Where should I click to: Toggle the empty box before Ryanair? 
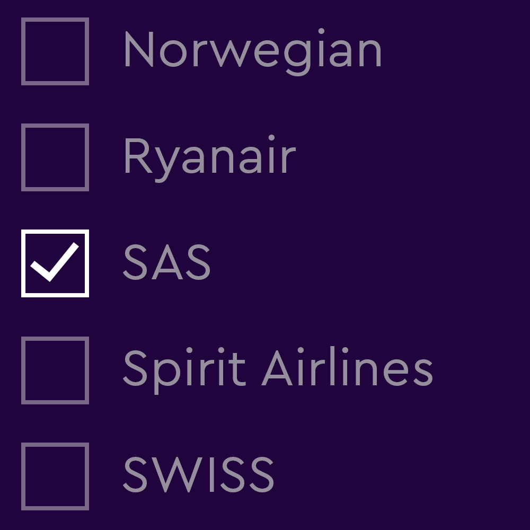click(55, 157)
